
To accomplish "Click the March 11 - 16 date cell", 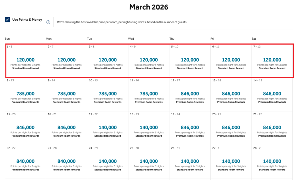I will click(149, 94).
